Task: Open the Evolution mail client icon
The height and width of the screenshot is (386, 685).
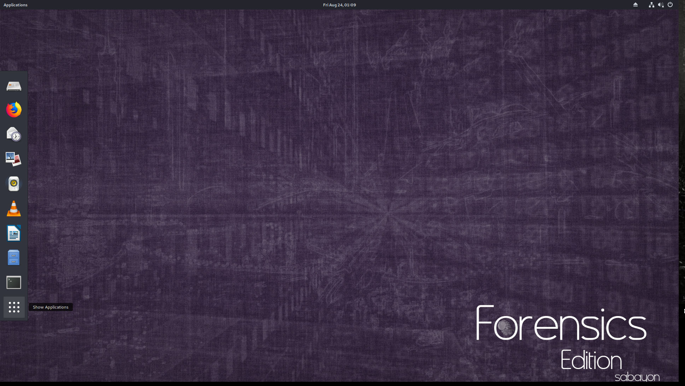Action: tap(14, 134)
